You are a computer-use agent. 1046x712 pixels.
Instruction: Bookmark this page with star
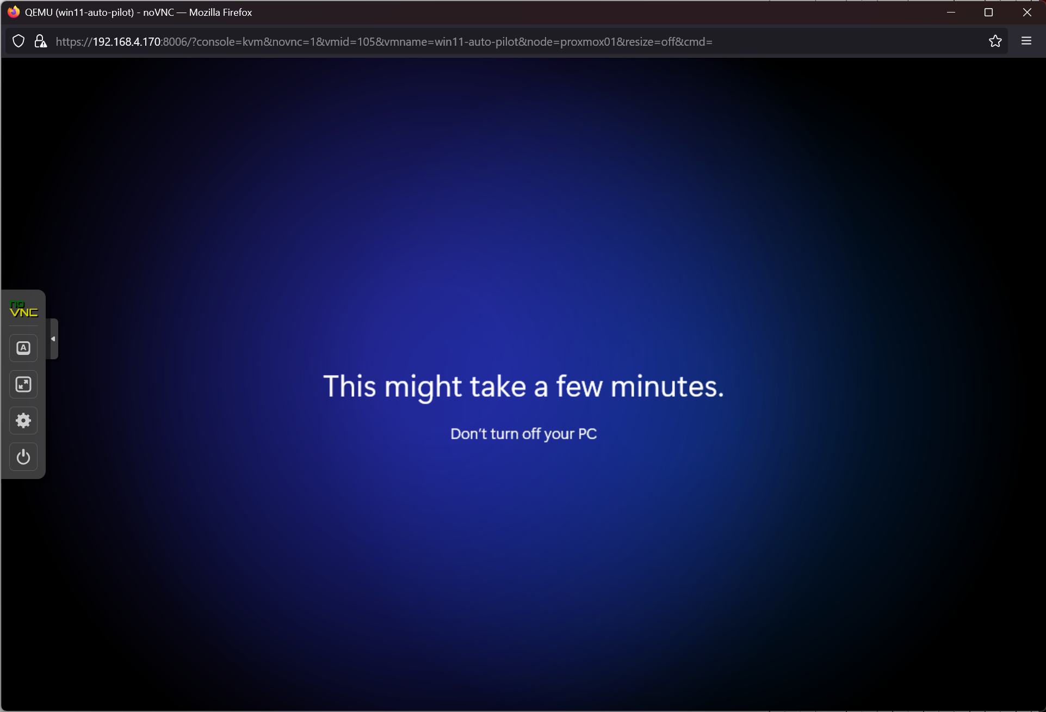click(x=995, y=41)
